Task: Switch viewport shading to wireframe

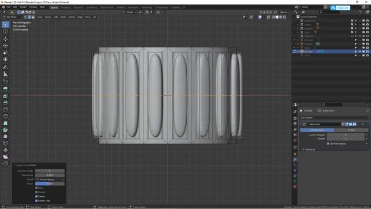Action: click(273, 17)
